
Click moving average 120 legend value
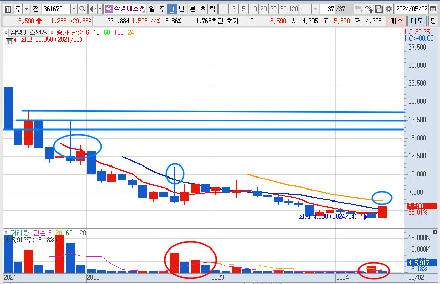pyautogui.click(x=119, y=33)
